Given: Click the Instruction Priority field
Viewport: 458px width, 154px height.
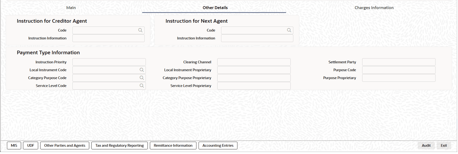Looking at the screenshot, I should [109, 62].
